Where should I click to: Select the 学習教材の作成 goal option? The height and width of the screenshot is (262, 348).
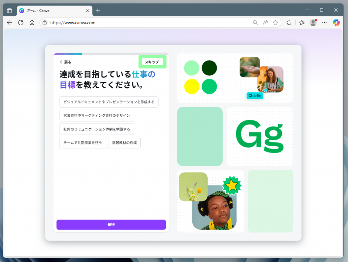pos(124,143)
